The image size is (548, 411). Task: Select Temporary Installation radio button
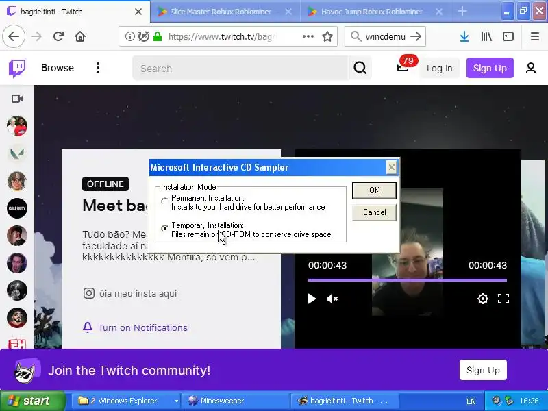point(164,228)
